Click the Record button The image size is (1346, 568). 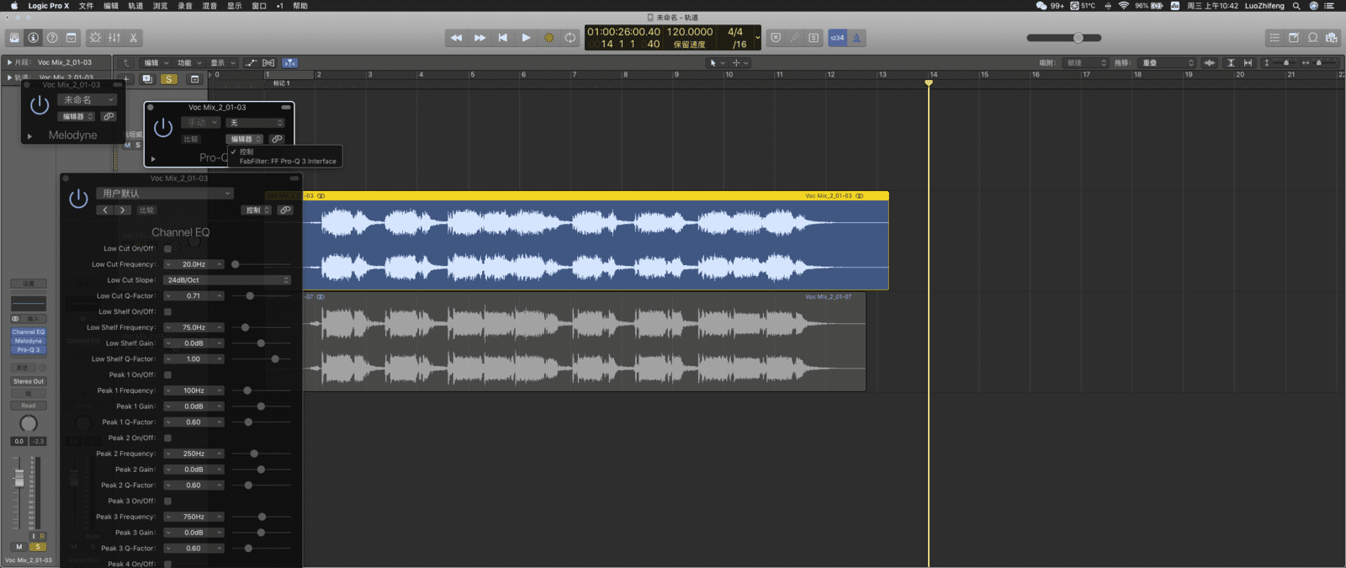548,38
